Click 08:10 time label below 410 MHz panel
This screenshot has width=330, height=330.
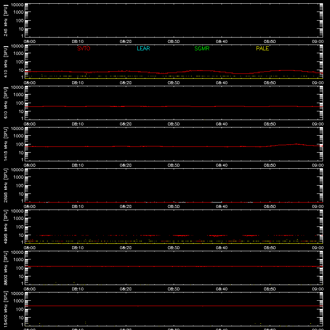[x=78, y=83]
